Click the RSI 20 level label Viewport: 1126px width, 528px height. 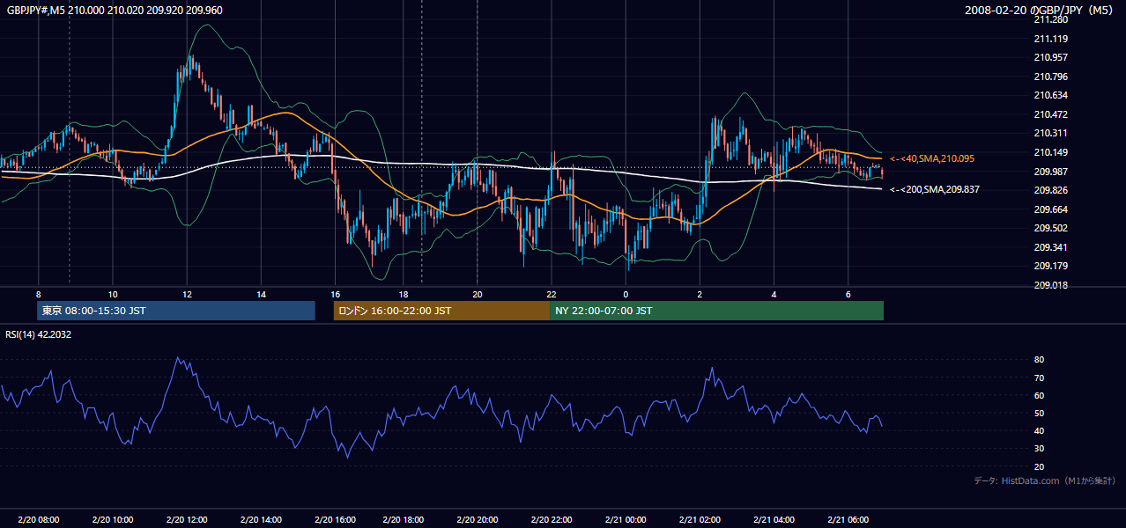click(x=1040, y=466)
